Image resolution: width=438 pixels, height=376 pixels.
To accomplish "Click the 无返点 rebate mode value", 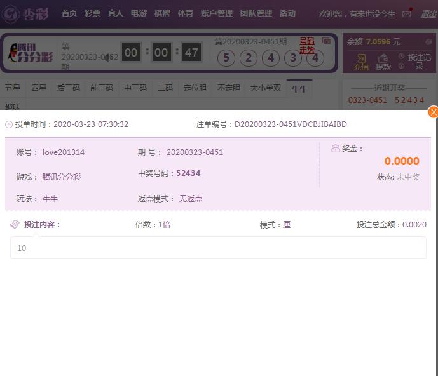I will point(191,198).
